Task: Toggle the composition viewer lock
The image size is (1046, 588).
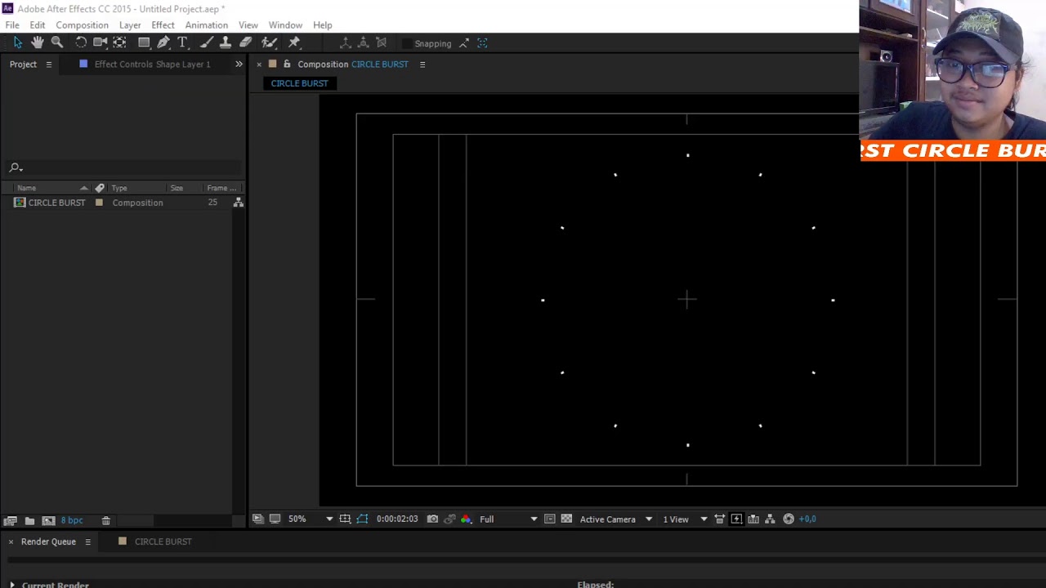Action: point(287,64)
